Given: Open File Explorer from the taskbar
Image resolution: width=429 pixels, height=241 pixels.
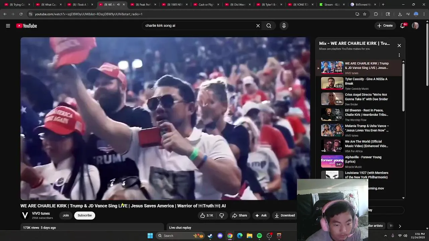Looking at the screenshot, I should [x=249, y=236].
